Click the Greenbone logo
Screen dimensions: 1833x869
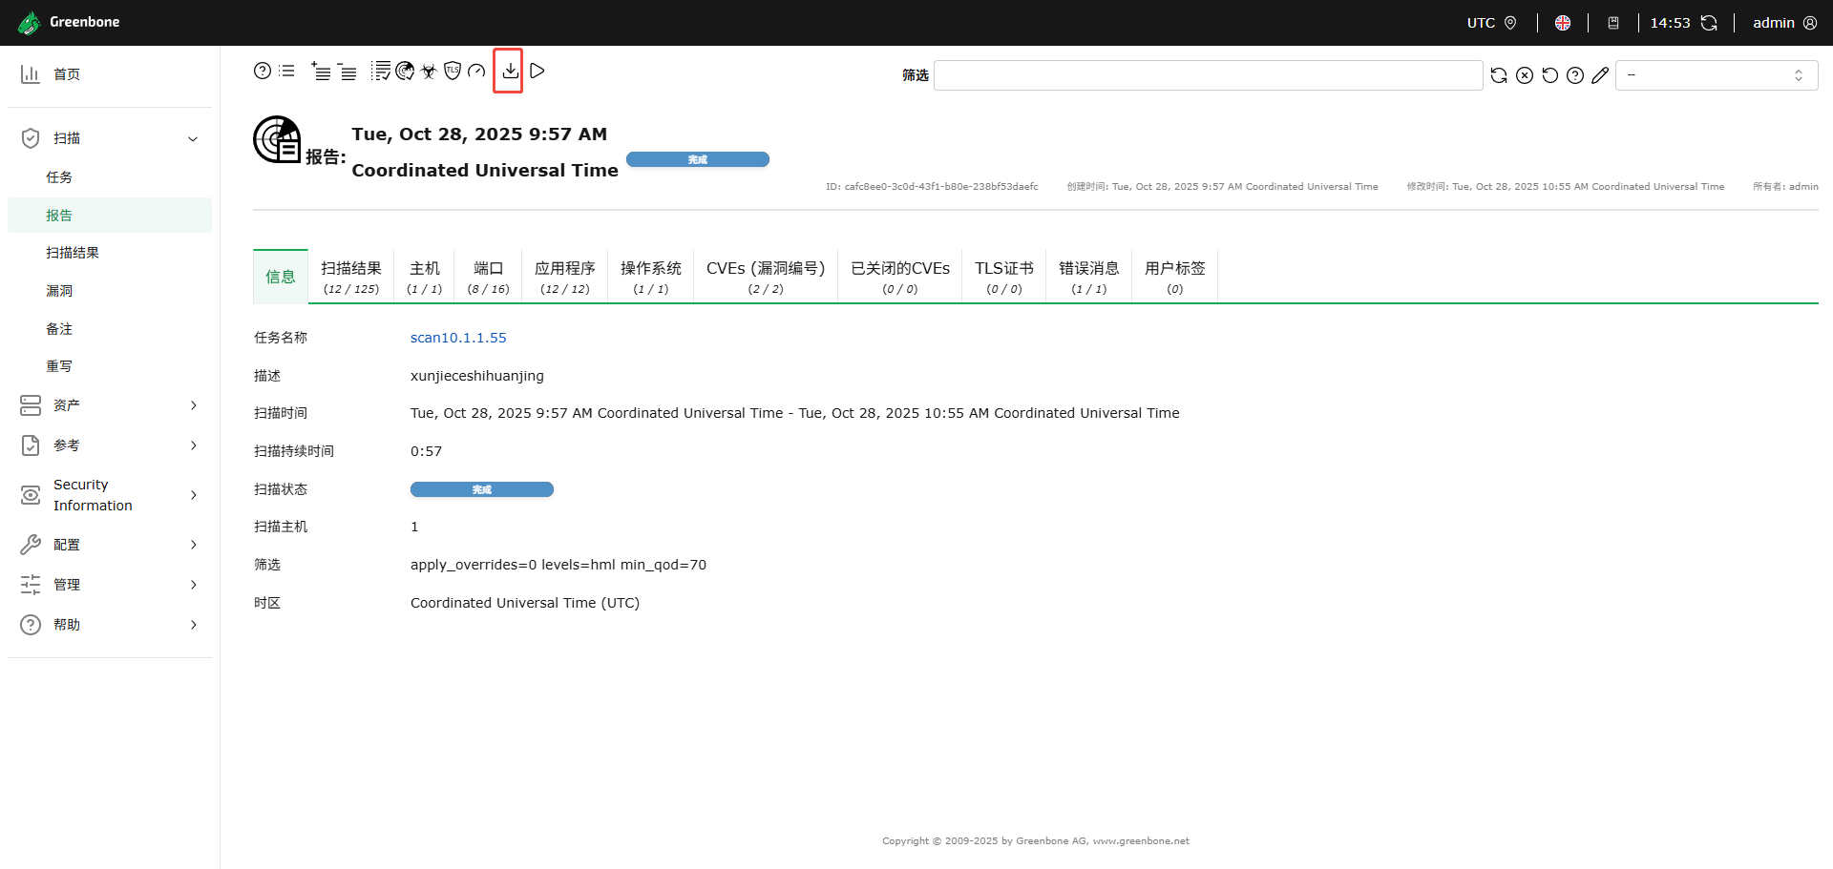69,22
